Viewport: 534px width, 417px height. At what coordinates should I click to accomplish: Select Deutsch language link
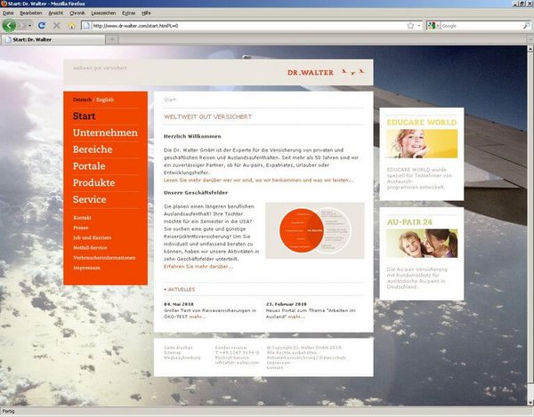tap(82, 100)
